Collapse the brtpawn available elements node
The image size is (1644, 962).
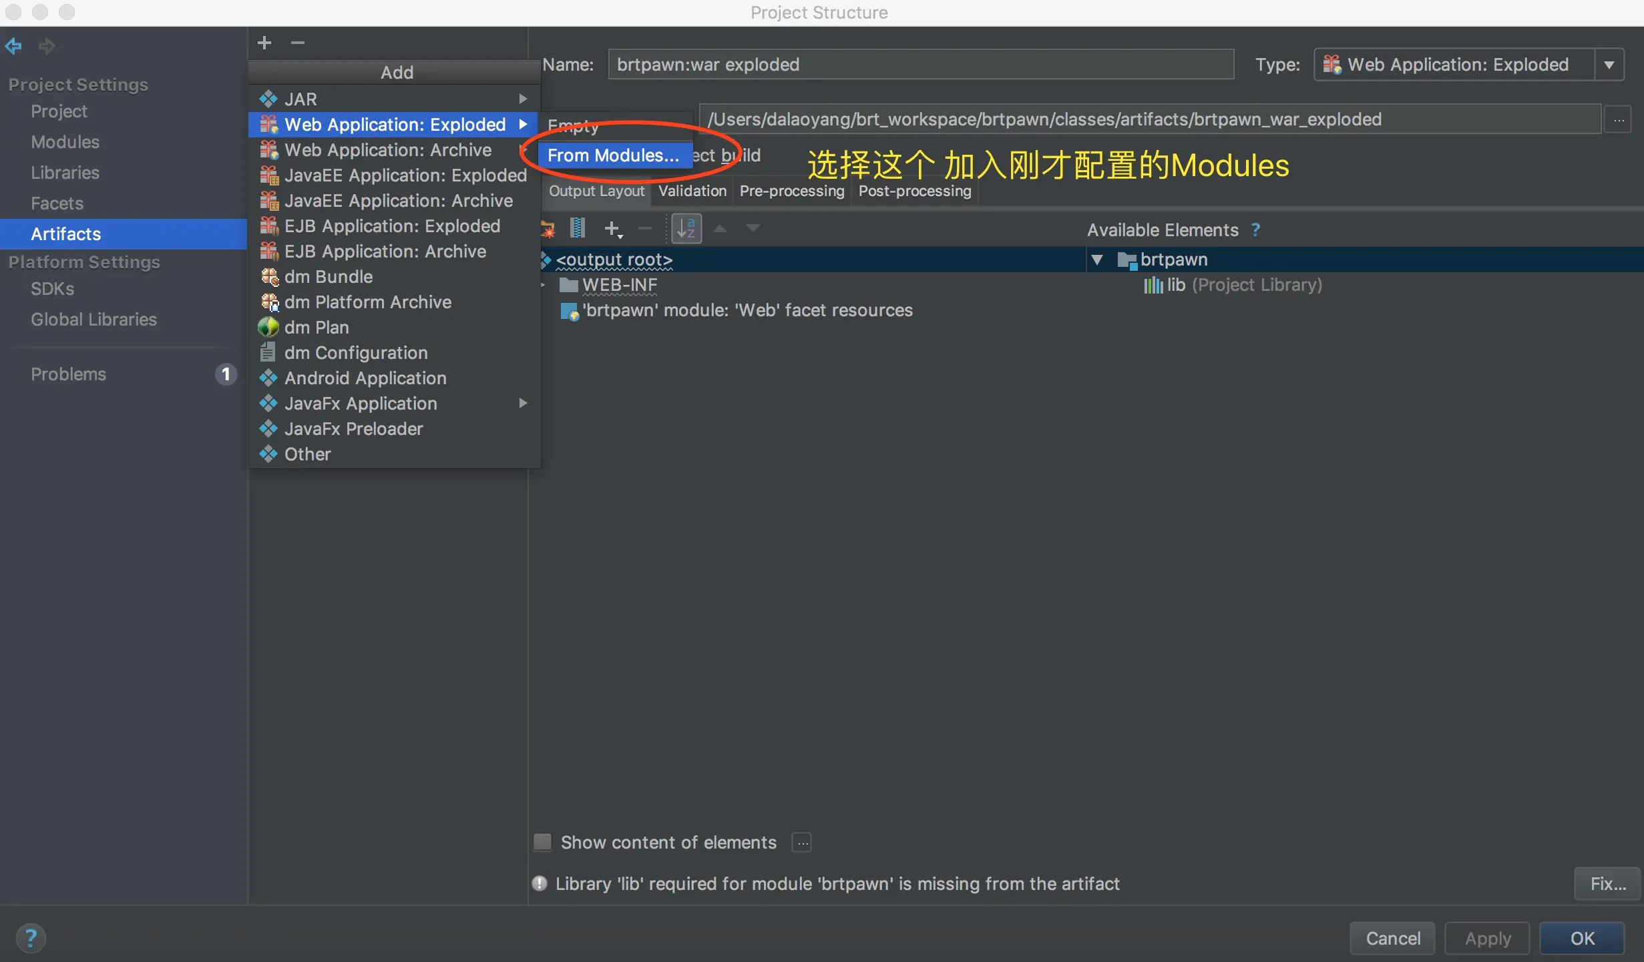point(1096,259)
